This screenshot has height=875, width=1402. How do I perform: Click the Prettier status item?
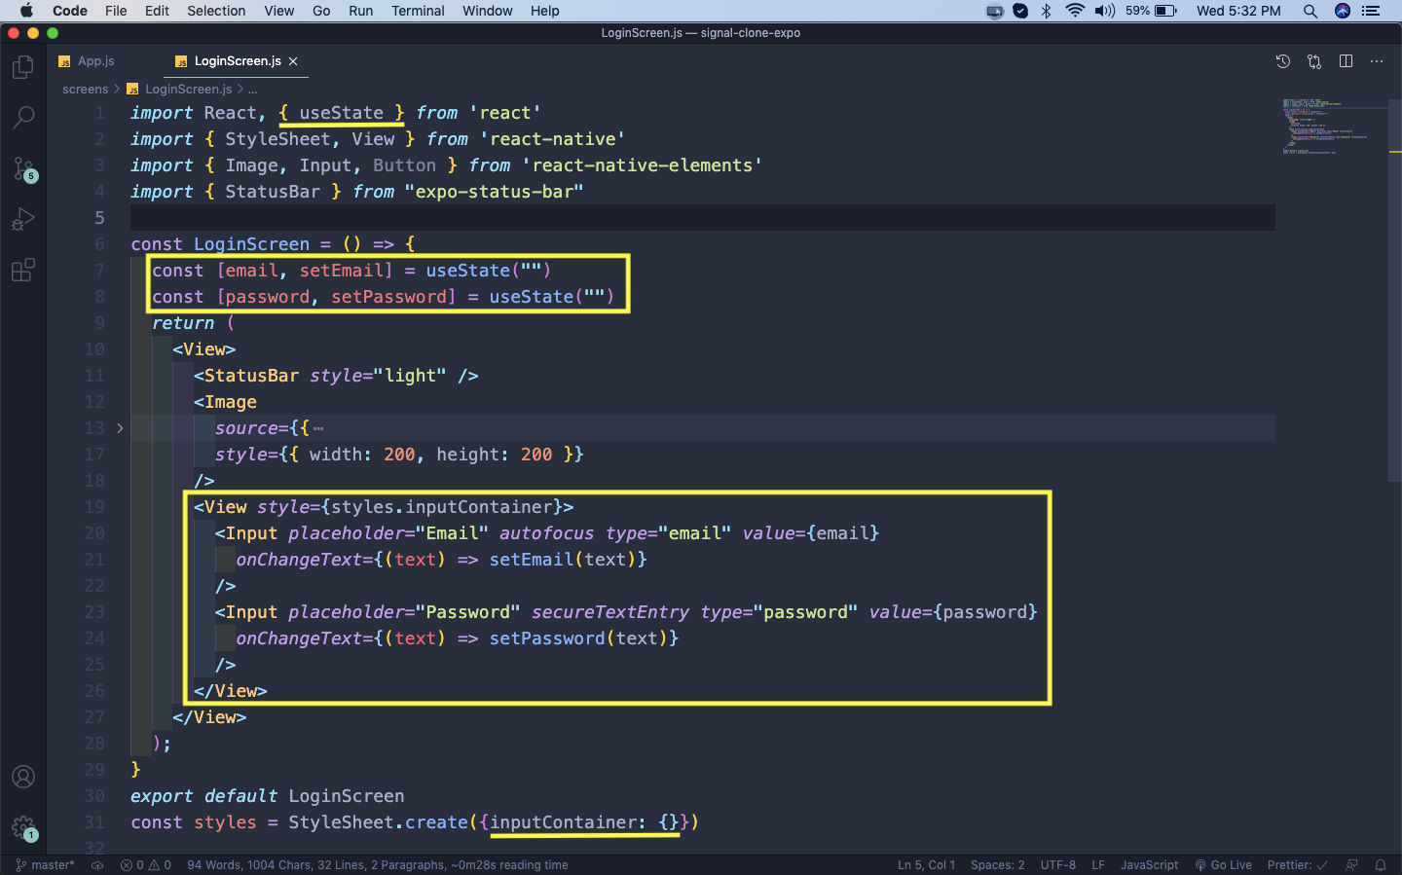[1298, 865]
